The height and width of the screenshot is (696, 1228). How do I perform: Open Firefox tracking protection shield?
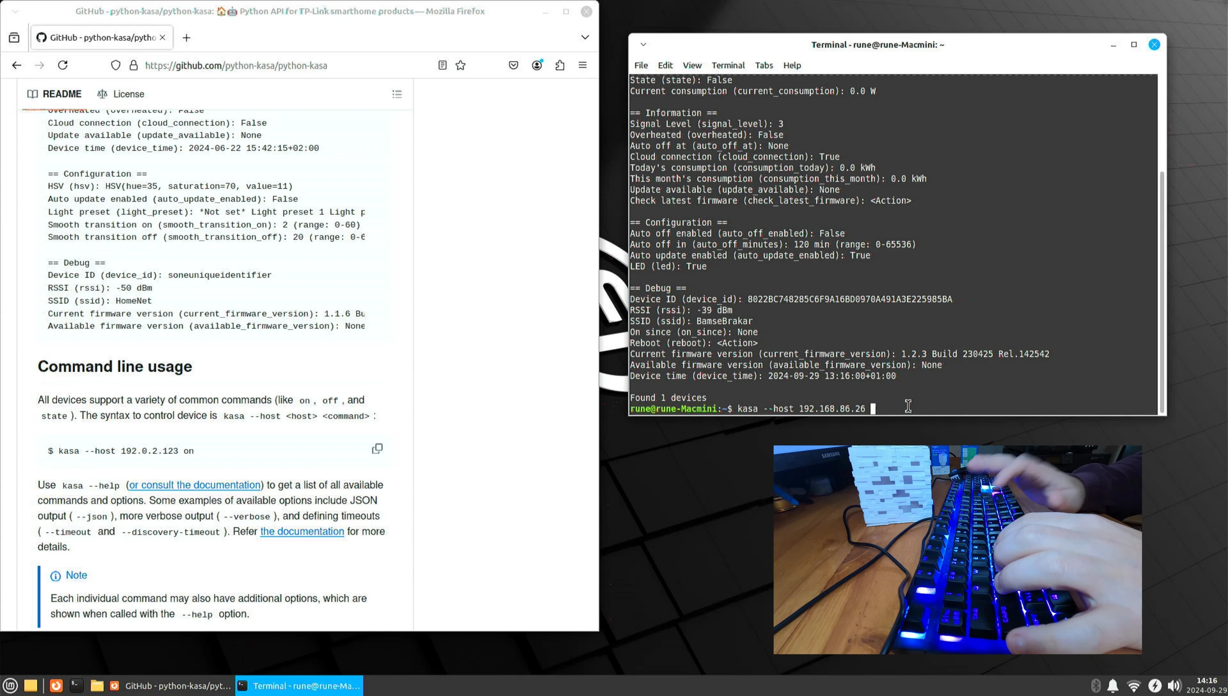point(116,66)
